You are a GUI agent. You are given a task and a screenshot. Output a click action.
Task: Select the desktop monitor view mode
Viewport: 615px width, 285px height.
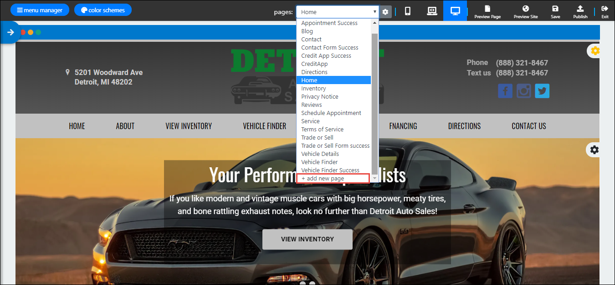click(x=455, y=11)
